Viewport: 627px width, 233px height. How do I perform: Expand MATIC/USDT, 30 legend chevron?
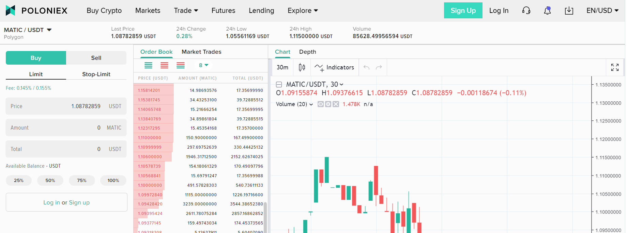[x=341, y=84]
